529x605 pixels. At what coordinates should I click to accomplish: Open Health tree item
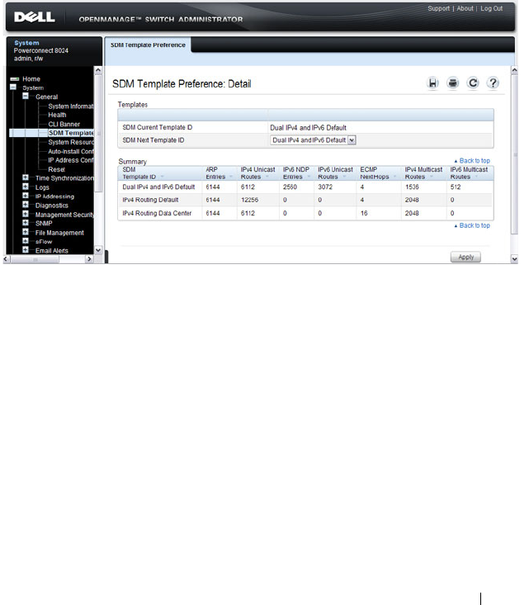57,115
